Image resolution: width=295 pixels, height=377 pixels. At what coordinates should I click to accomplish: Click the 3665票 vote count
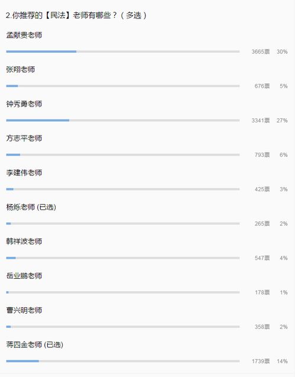point(261,51)
